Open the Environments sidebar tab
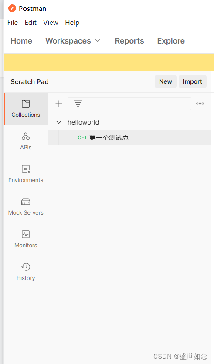The image size is (214, 364). 26,174
